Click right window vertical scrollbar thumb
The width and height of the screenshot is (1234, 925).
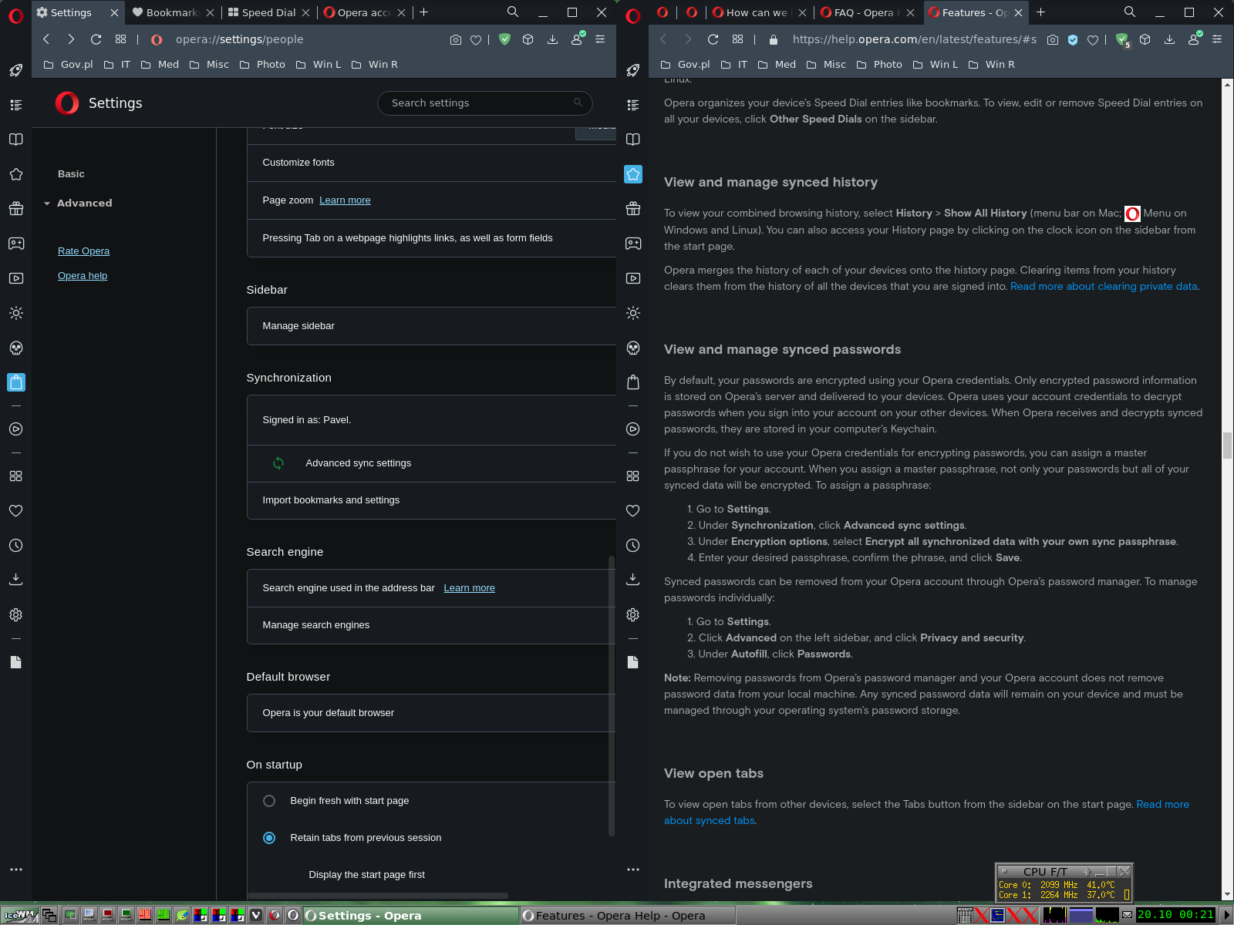click(x=1227, y=446)
